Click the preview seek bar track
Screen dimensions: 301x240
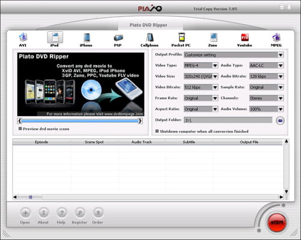(x=80, y=121)
